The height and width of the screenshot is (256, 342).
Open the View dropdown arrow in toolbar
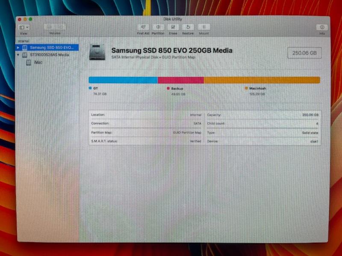(x=27, y=27)
